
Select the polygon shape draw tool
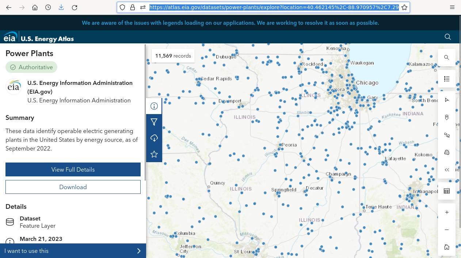point(446,152)
